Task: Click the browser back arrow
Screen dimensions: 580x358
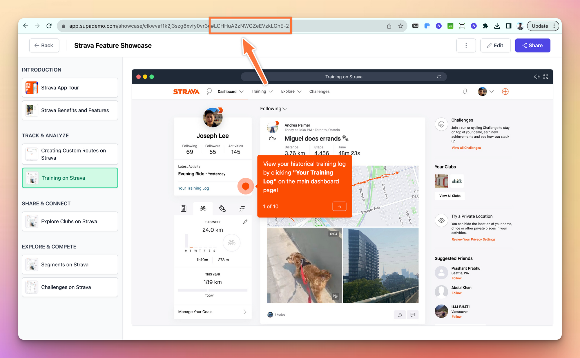Action: pos(26,26)
